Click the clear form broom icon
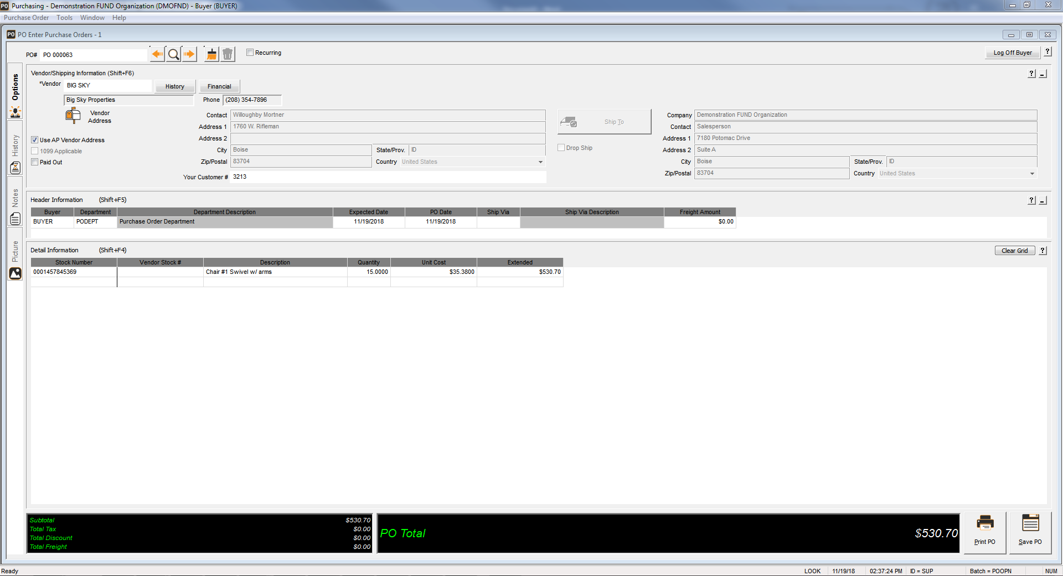Image resolution: width=1063 pixels, height=576 pixels. tap(211, 54)
